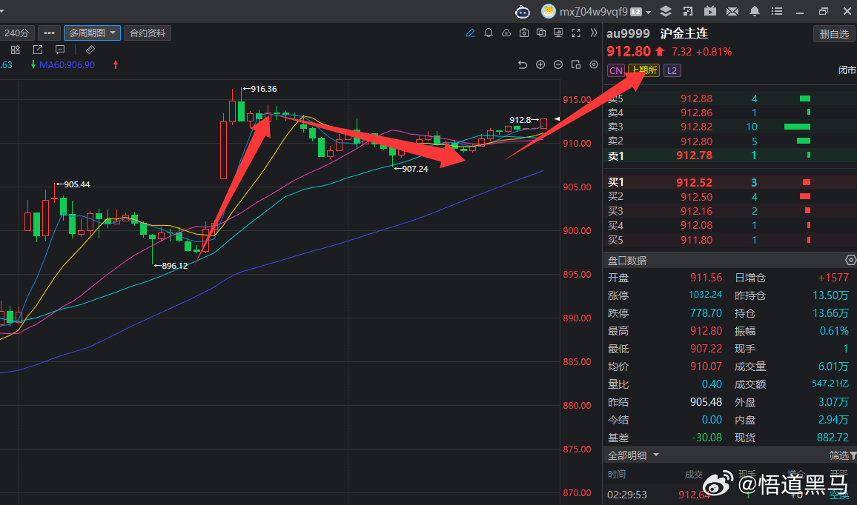
Task: Select the ruler measurement tool
Action: (x=90, y=50)
